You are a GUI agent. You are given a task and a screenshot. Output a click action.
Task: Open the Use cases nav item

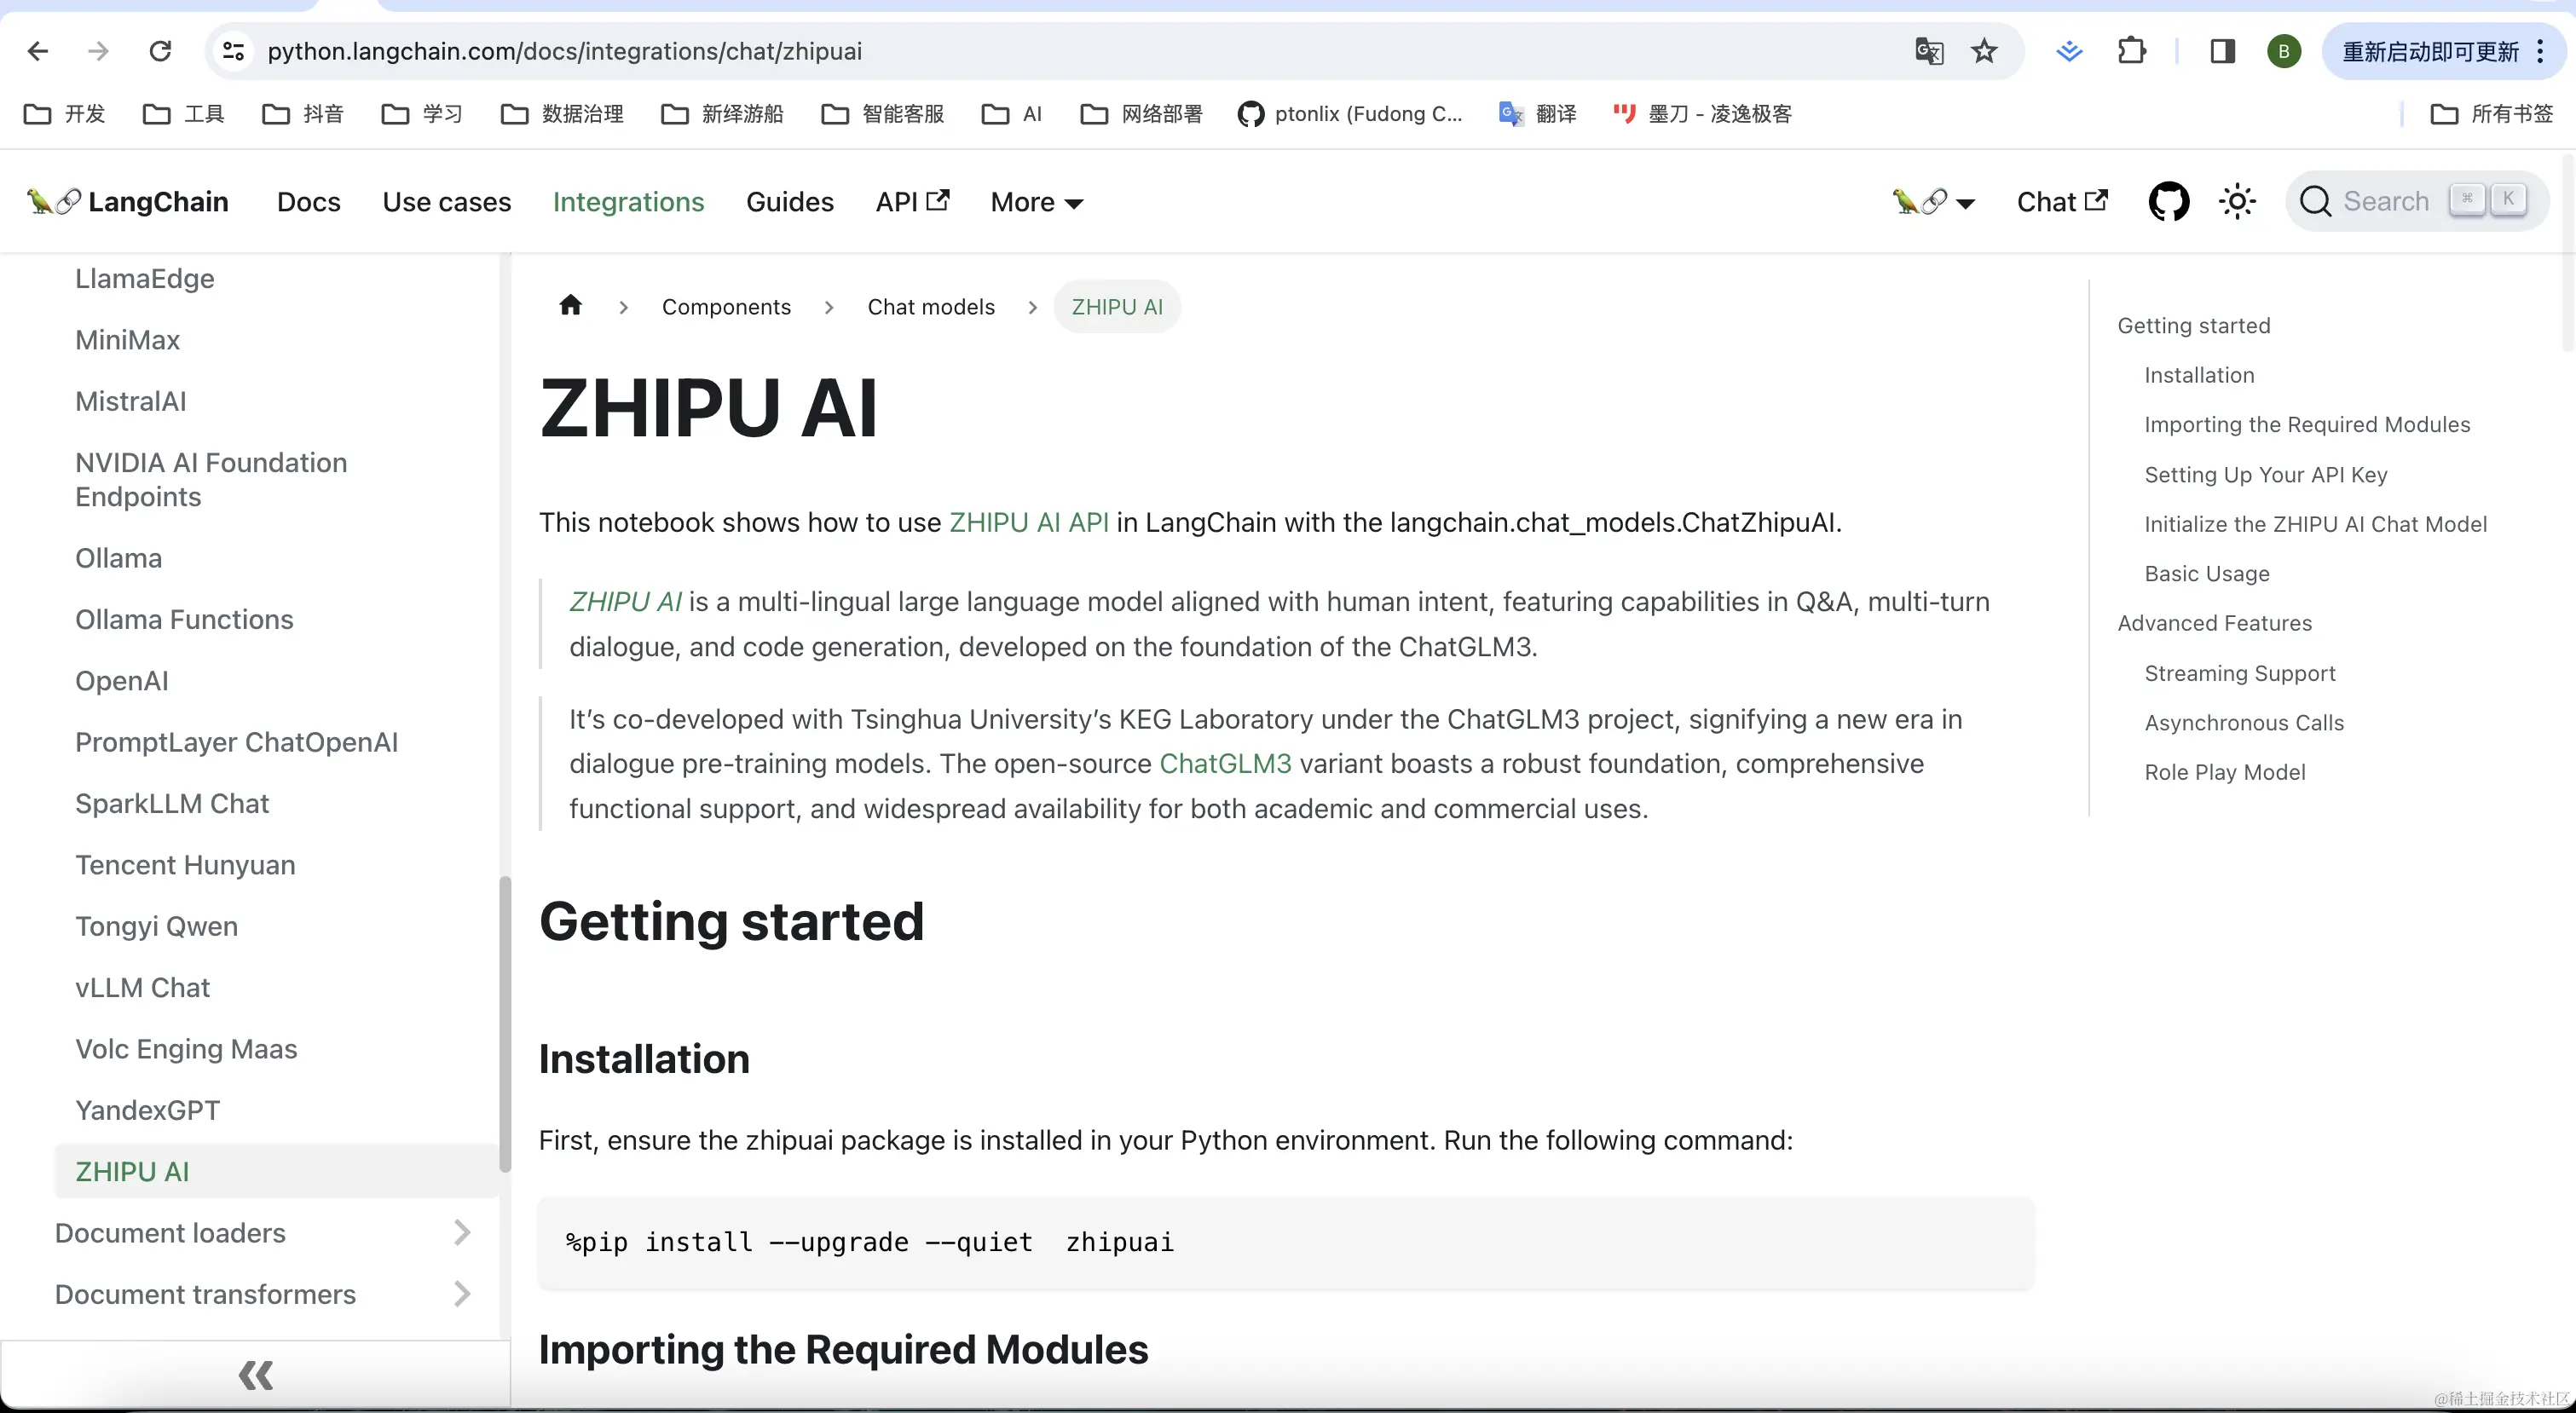(447, 202)
